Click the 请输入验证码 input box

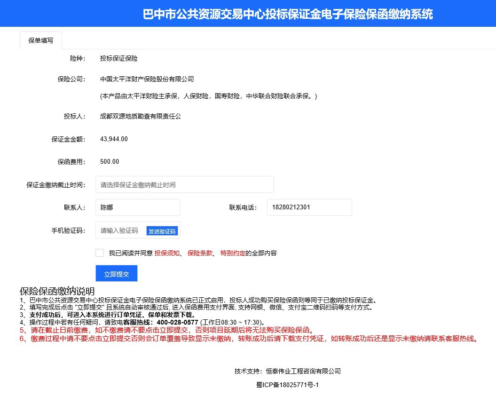pos(120,230)
